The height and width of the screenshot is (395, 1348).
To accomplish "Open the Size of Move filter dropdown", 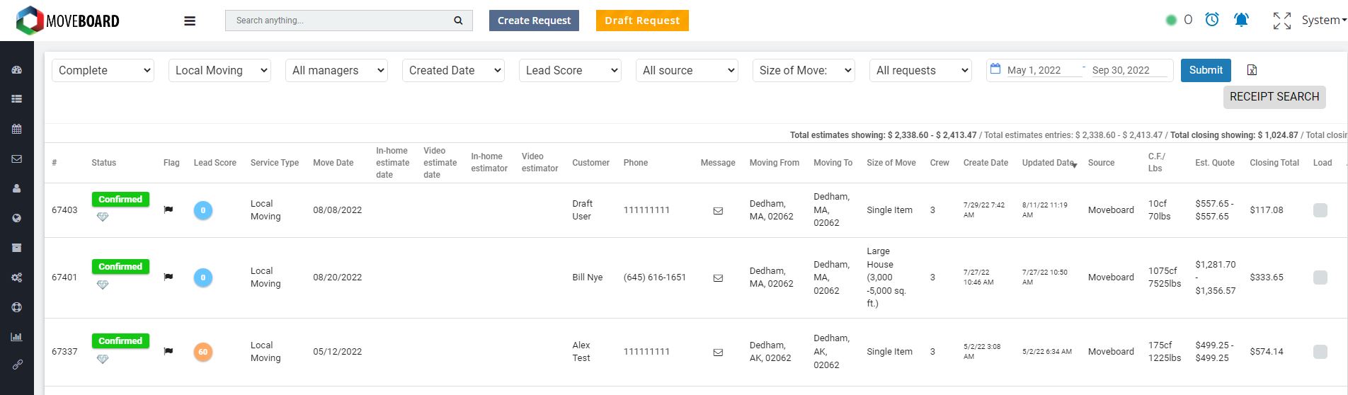I will 804,70.
